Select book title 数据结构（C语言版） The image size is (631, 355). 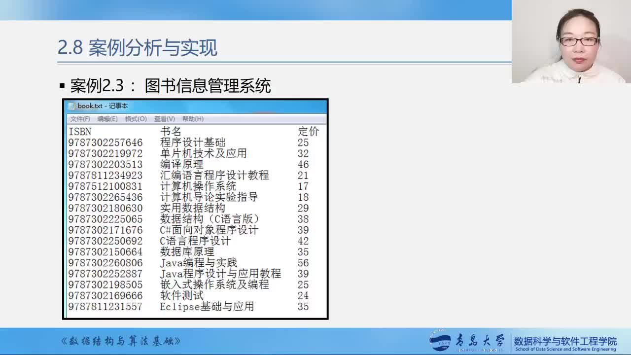pyautogui.click(x=210, y=219)
